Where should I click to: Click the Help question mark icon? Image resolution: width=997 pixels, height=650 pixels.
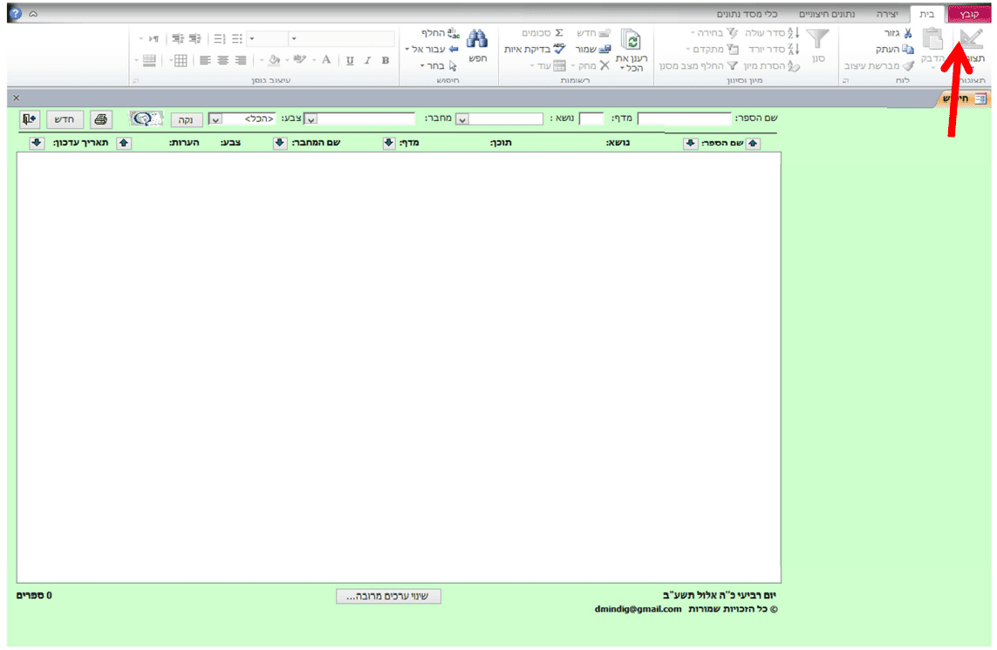pos(15,13)
